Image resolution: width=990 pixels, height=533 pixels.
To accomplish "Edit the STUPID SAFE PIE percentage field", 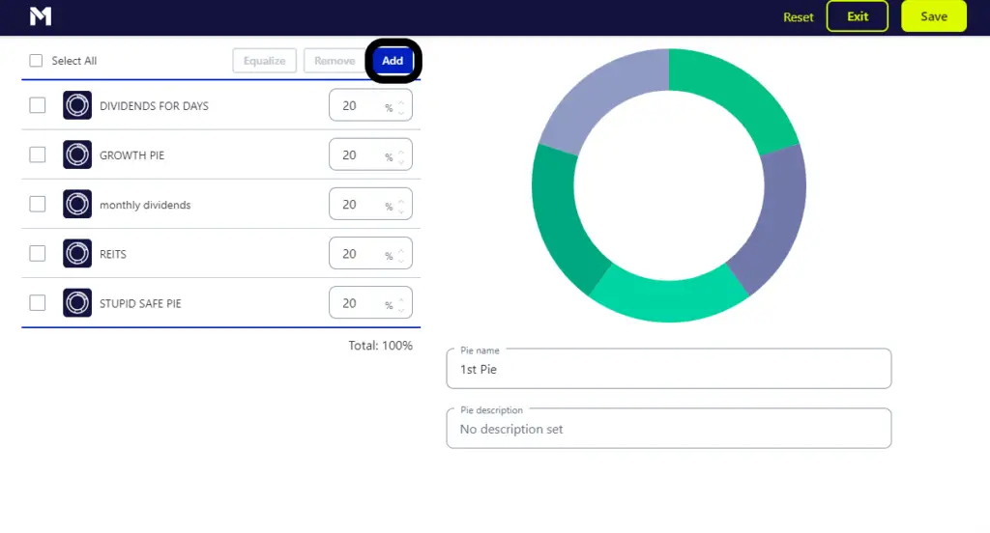I will 370,303.
